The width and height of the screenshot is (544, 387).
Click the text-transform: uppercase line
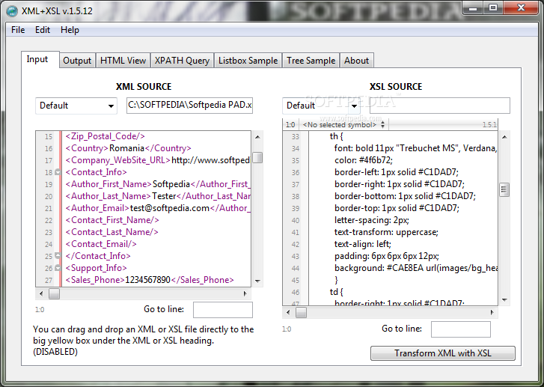pos(386,232)
